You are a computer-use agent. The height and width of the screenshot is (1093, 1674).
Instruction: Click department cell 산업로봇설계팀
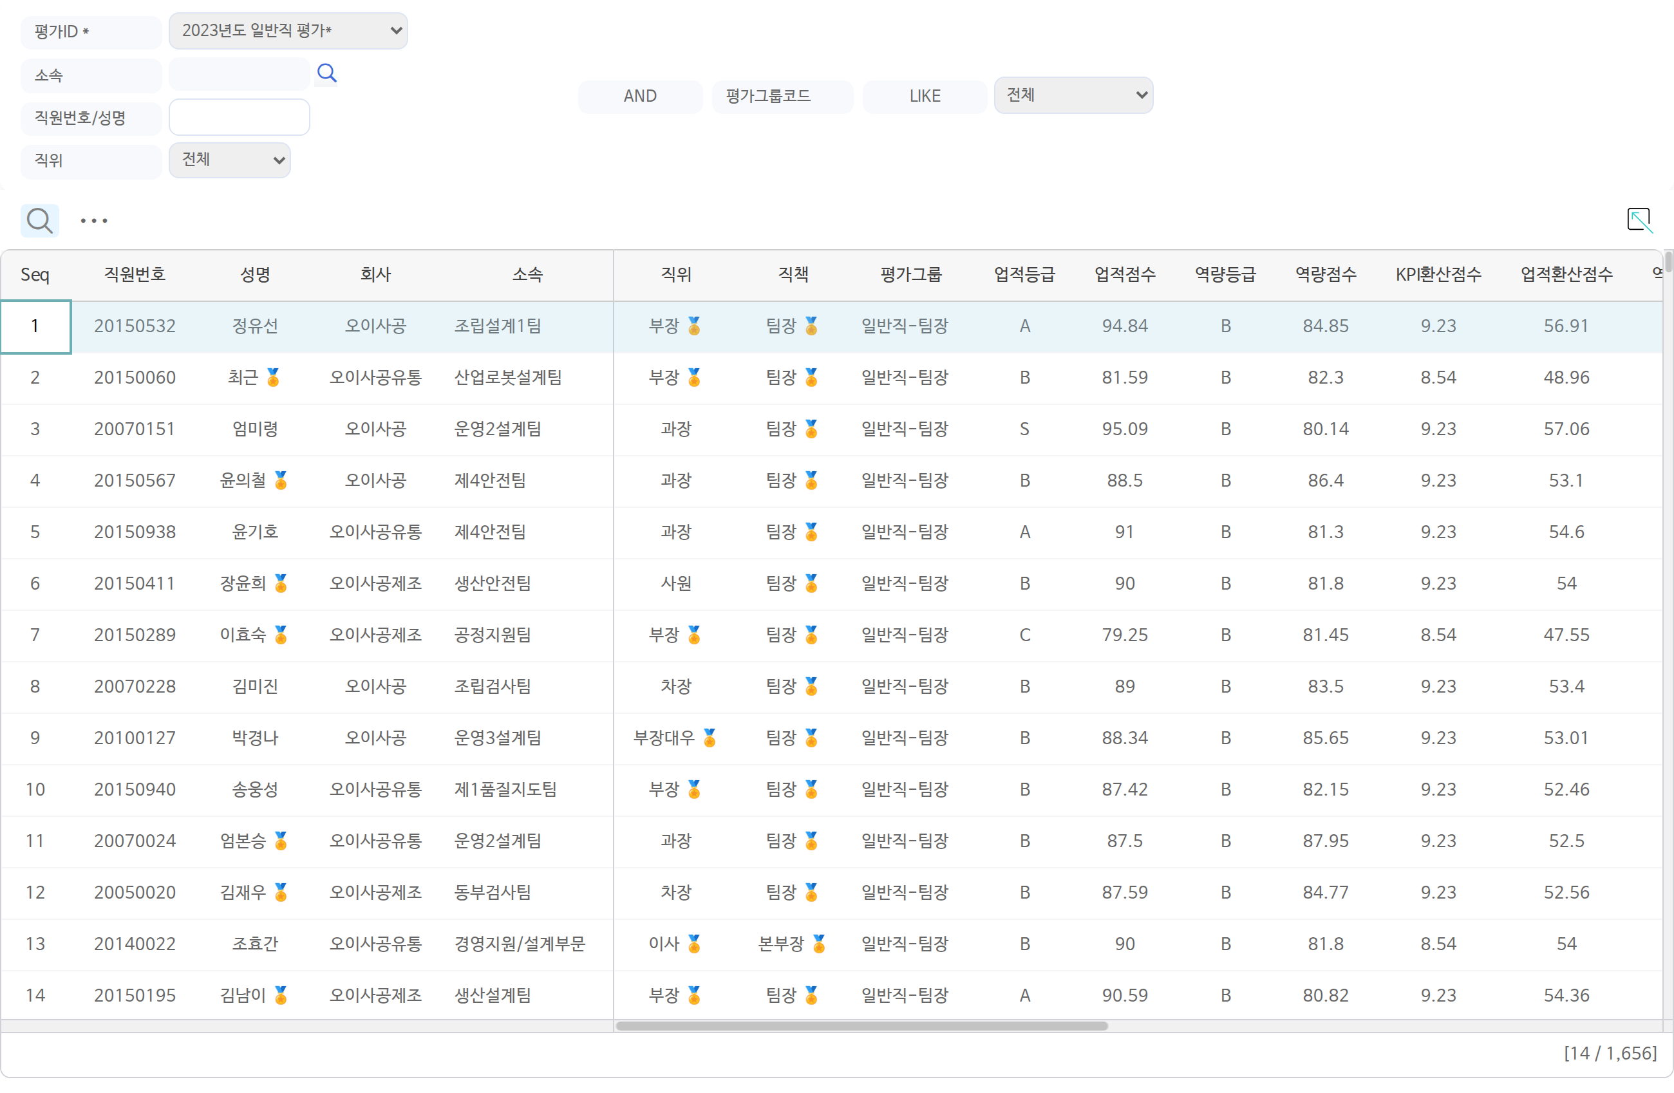pos(508,378)
